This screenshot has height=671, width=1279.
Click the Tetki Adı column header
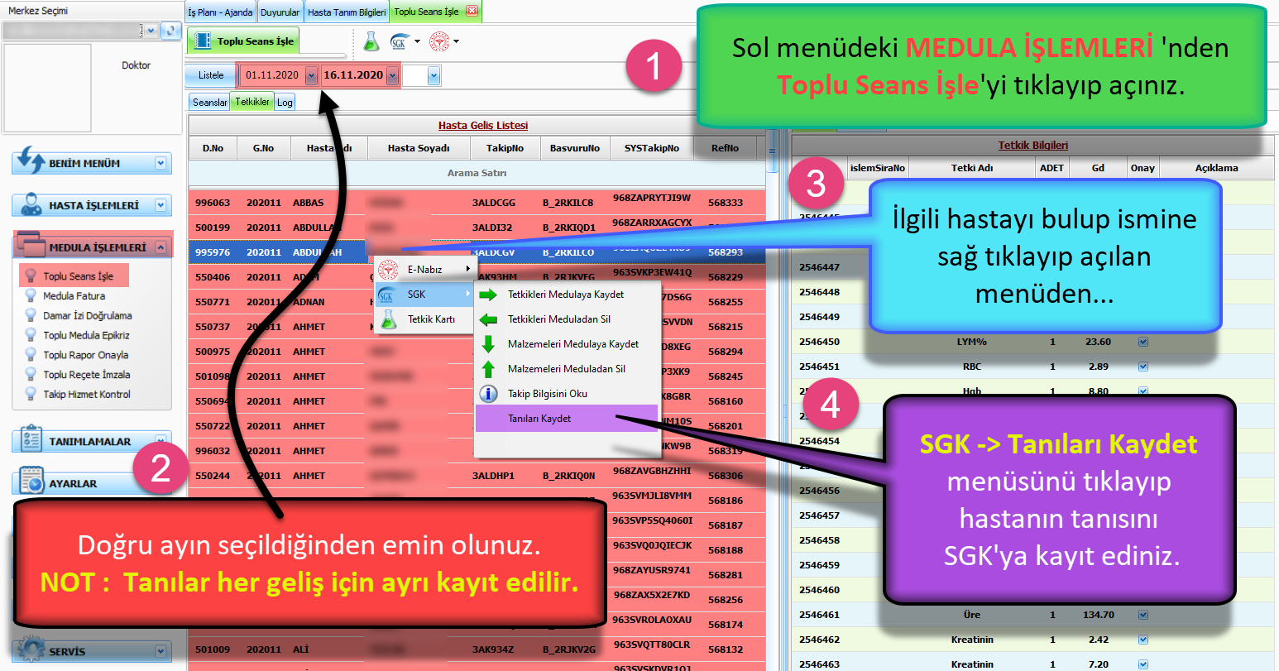(x=972, y=168)
